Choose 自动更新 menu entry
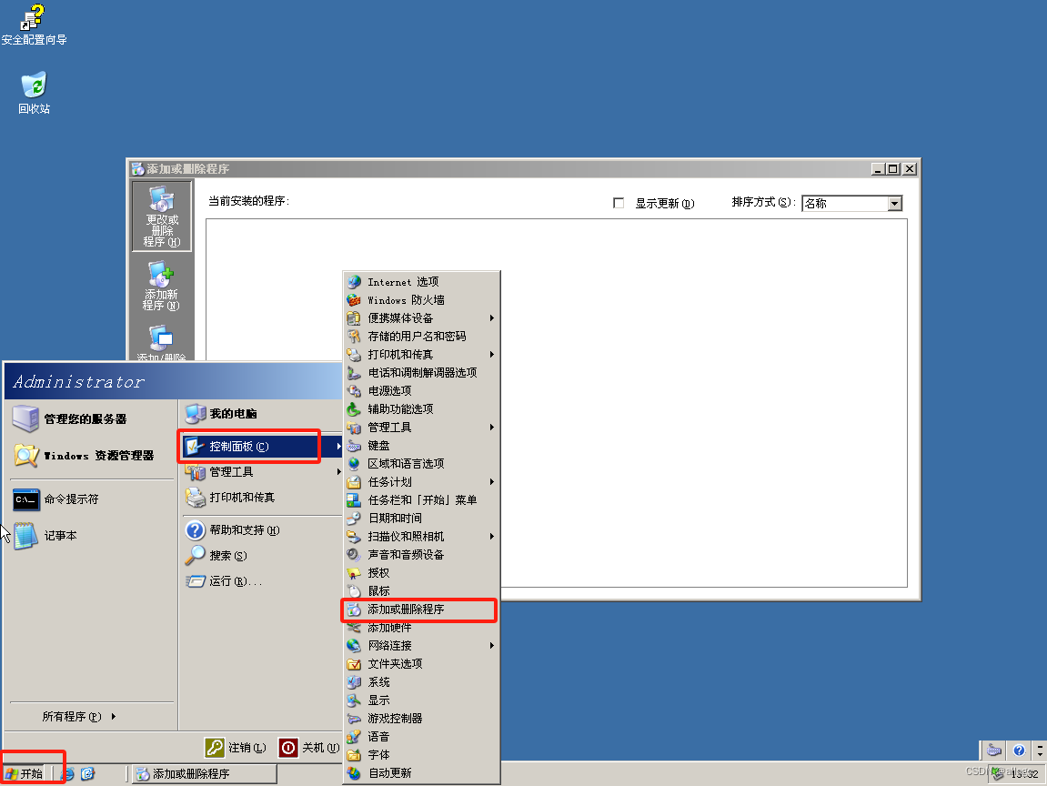 (421, 773)
